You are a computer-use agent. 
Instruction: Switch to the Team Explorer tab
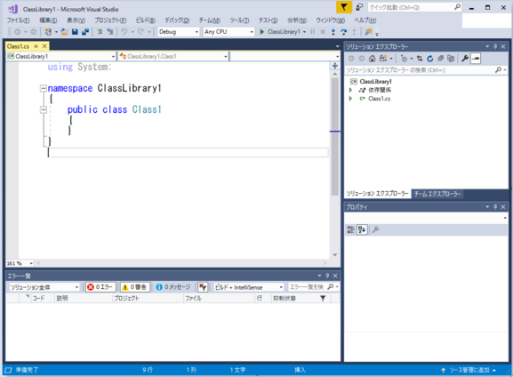point(437,194)
